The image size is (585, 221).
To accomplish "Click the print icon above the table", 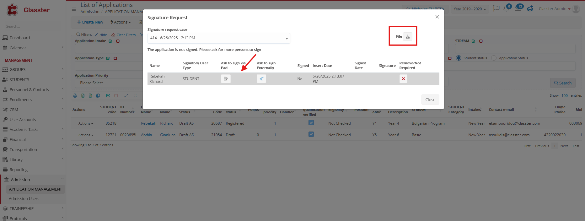I will coord(75,96).
